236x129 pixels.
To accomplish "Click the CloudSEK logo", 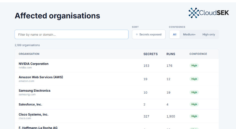I will (x=209, y=13).
